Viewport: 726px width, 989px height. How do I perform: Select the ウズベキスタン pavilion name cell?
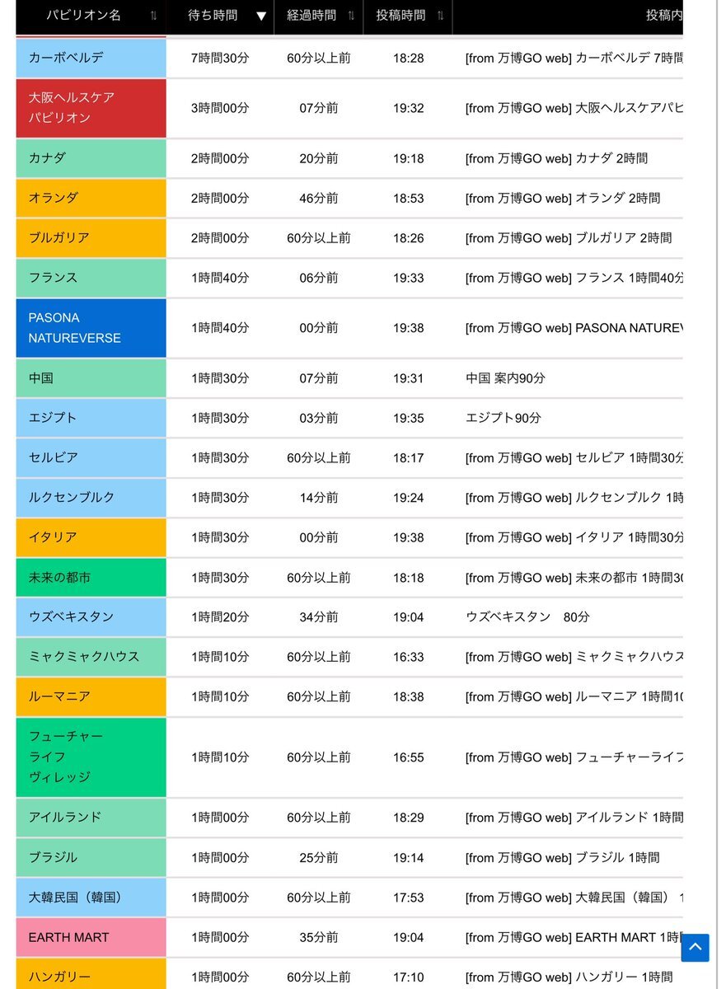(x=91, y=617)
